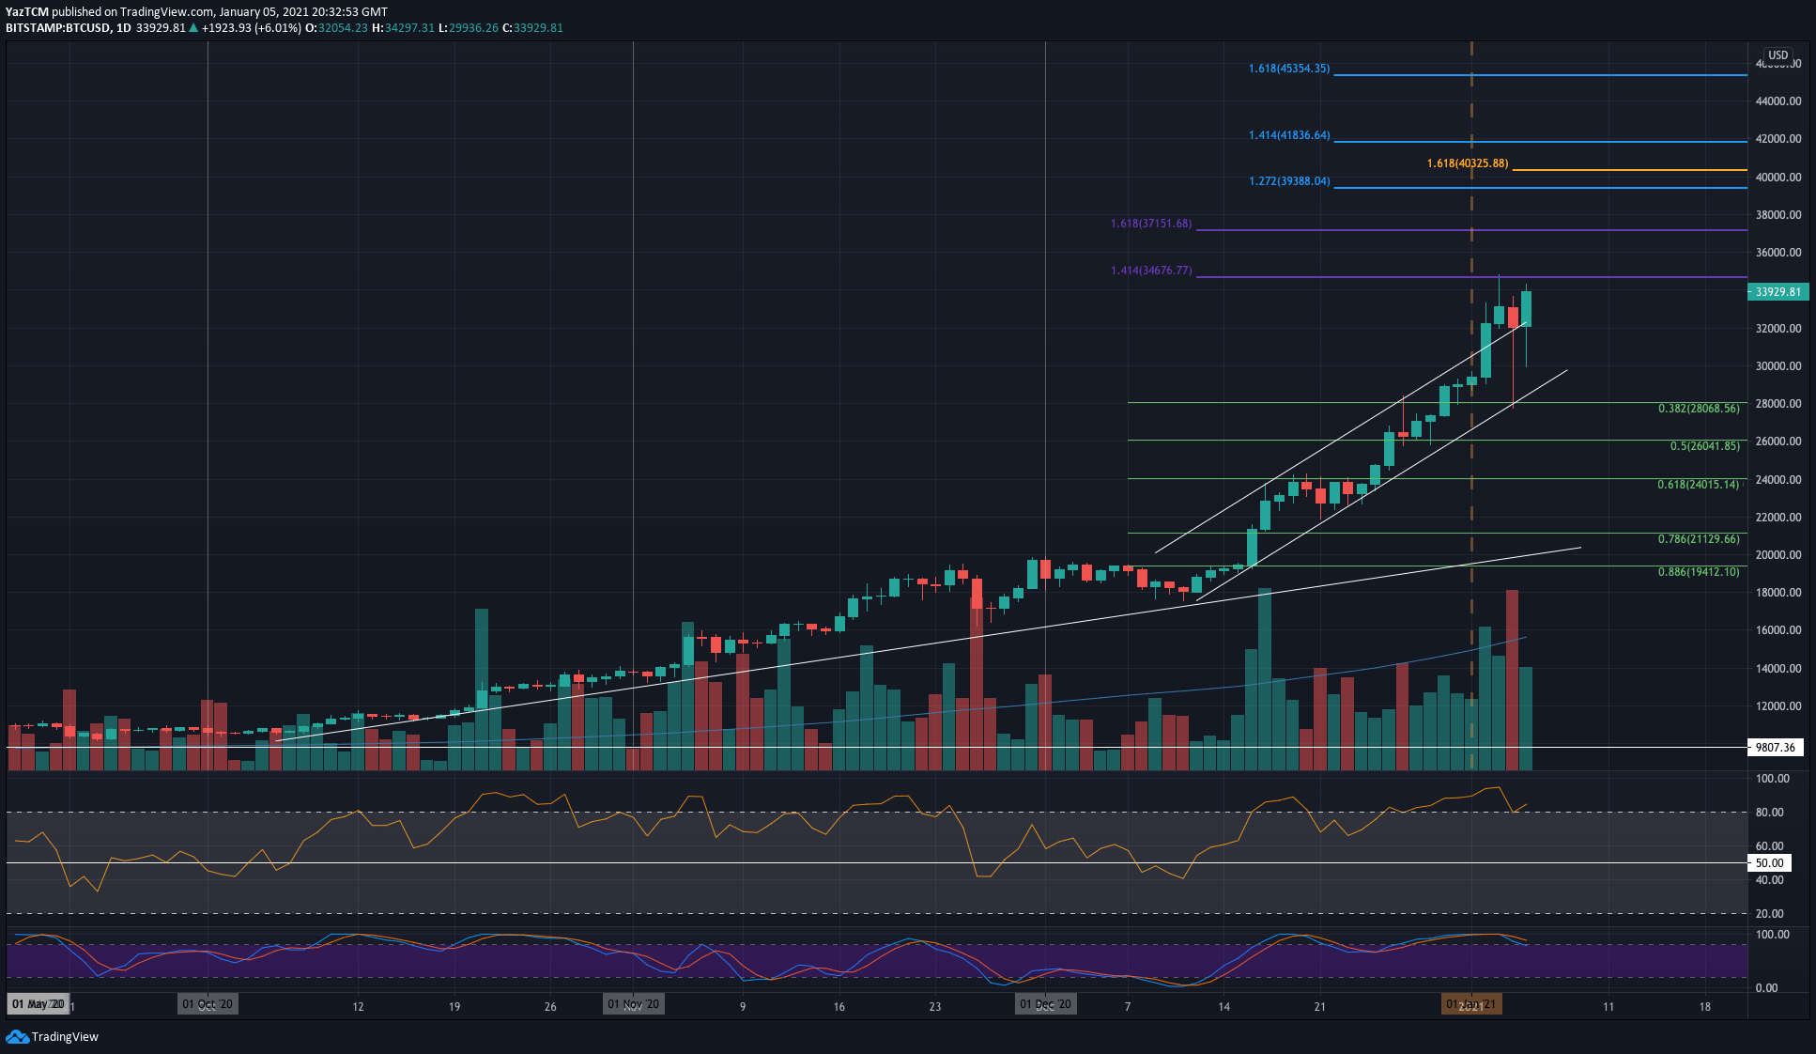Click the 01 Nov '20 date marker
The height and width of the screenshot is (1054, 1816).
click(634, 1004)
